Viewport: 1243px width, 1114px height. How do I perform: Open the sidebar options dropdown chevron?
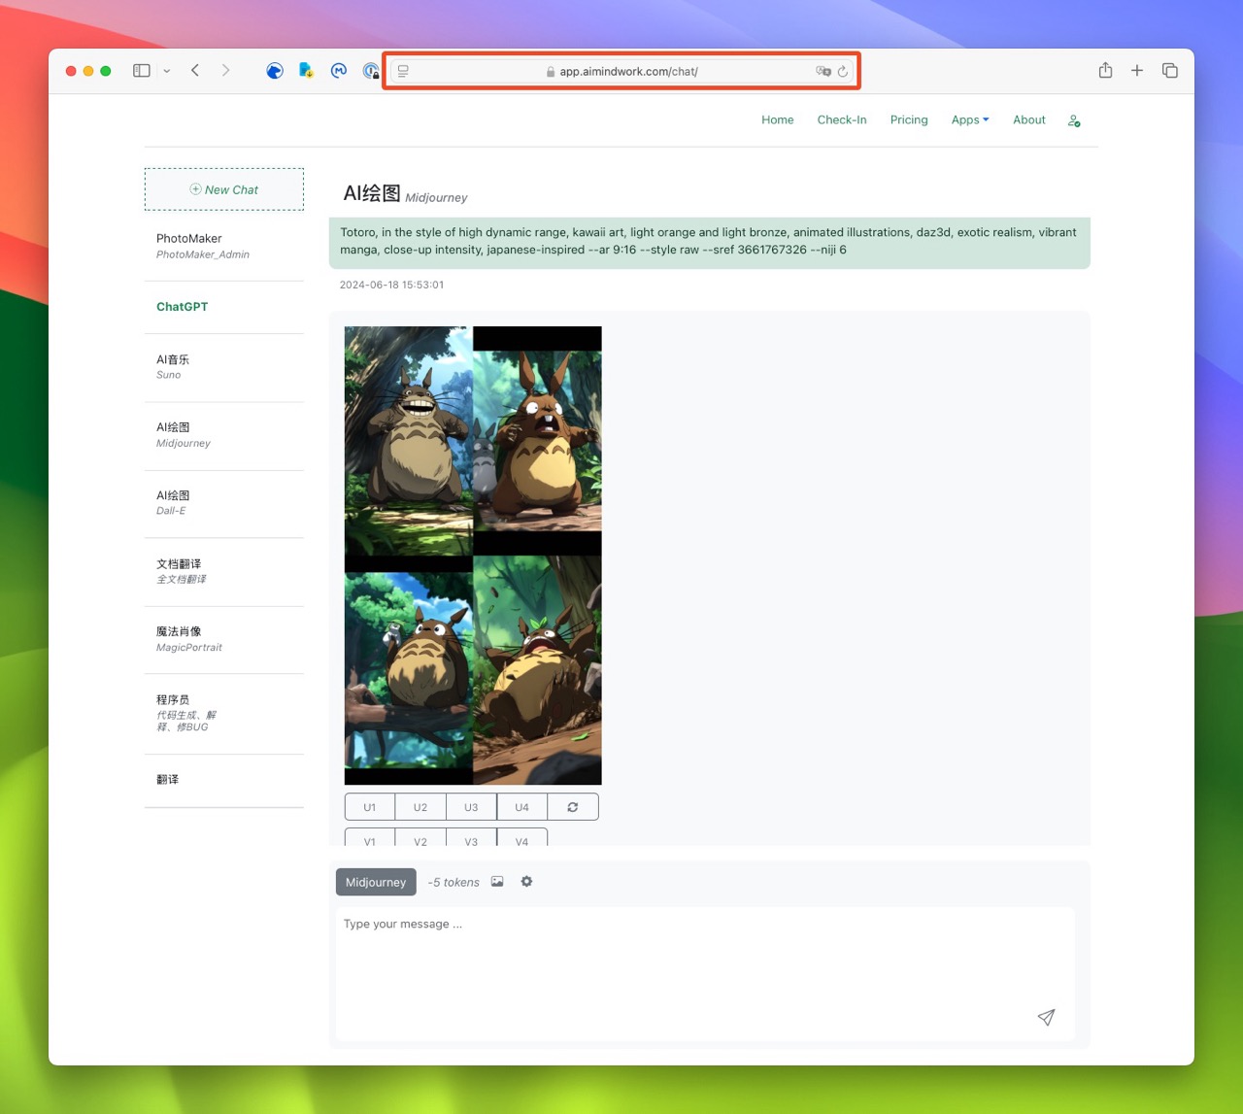click(167, 71)
